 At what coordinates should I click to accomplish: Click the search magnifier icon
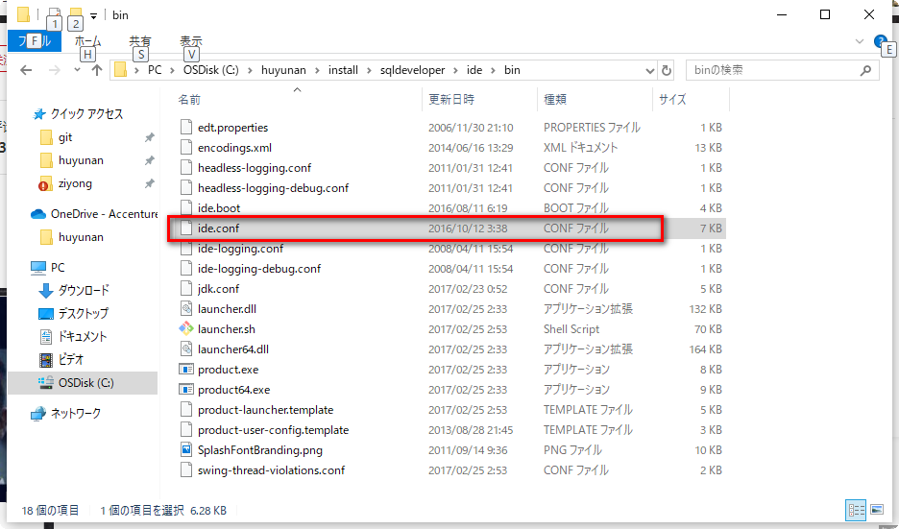pyautogui.click(x=865, y=70)
